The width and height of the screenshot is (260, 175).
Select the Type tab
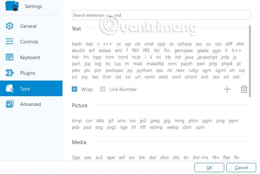click(31, 89)
